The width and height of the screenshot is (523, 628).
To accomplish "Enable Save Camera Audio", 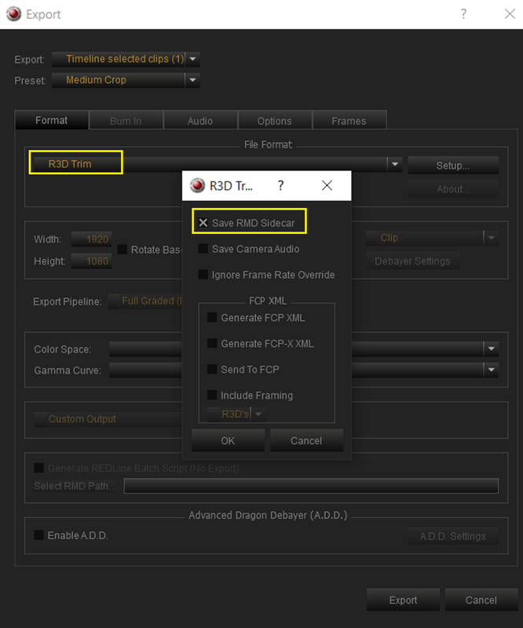I will (203, 249).
